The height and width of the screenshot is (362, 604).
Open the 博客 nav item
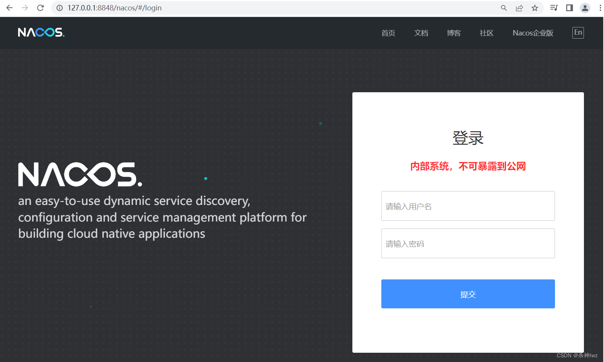point(454,33)
